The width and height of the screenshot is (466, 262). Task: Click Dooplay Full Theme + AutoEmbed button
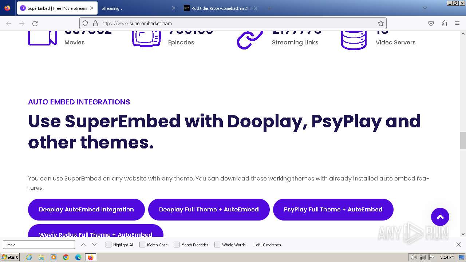[x=209, y=210]
